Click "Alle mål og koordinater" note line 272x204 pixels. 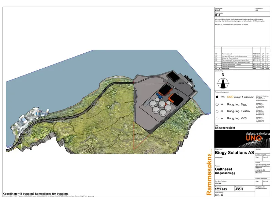pos(232,24)
